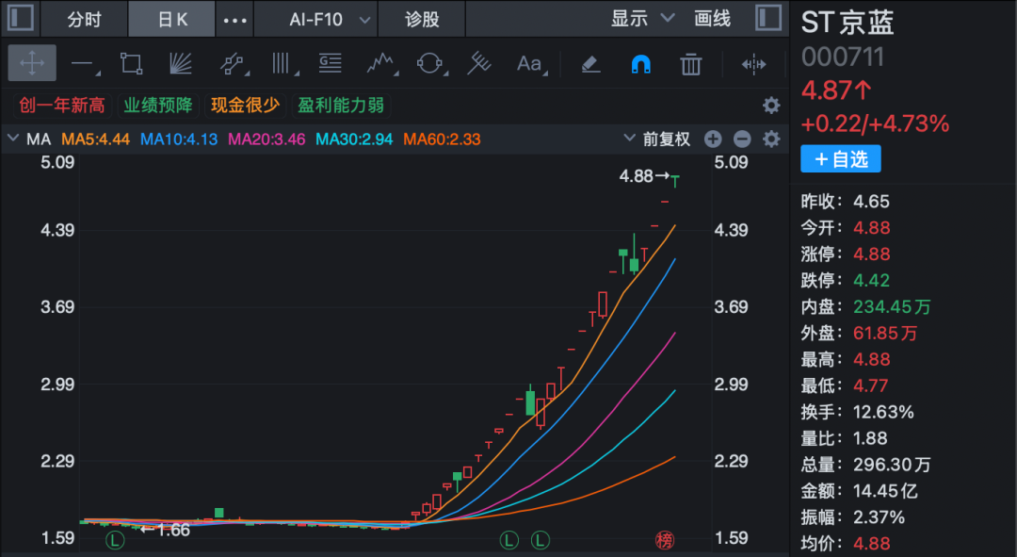Select the wave pattern drawing tool
Image resolution: width=1017 pixels, height=557 pixels.
pos(379,63)
